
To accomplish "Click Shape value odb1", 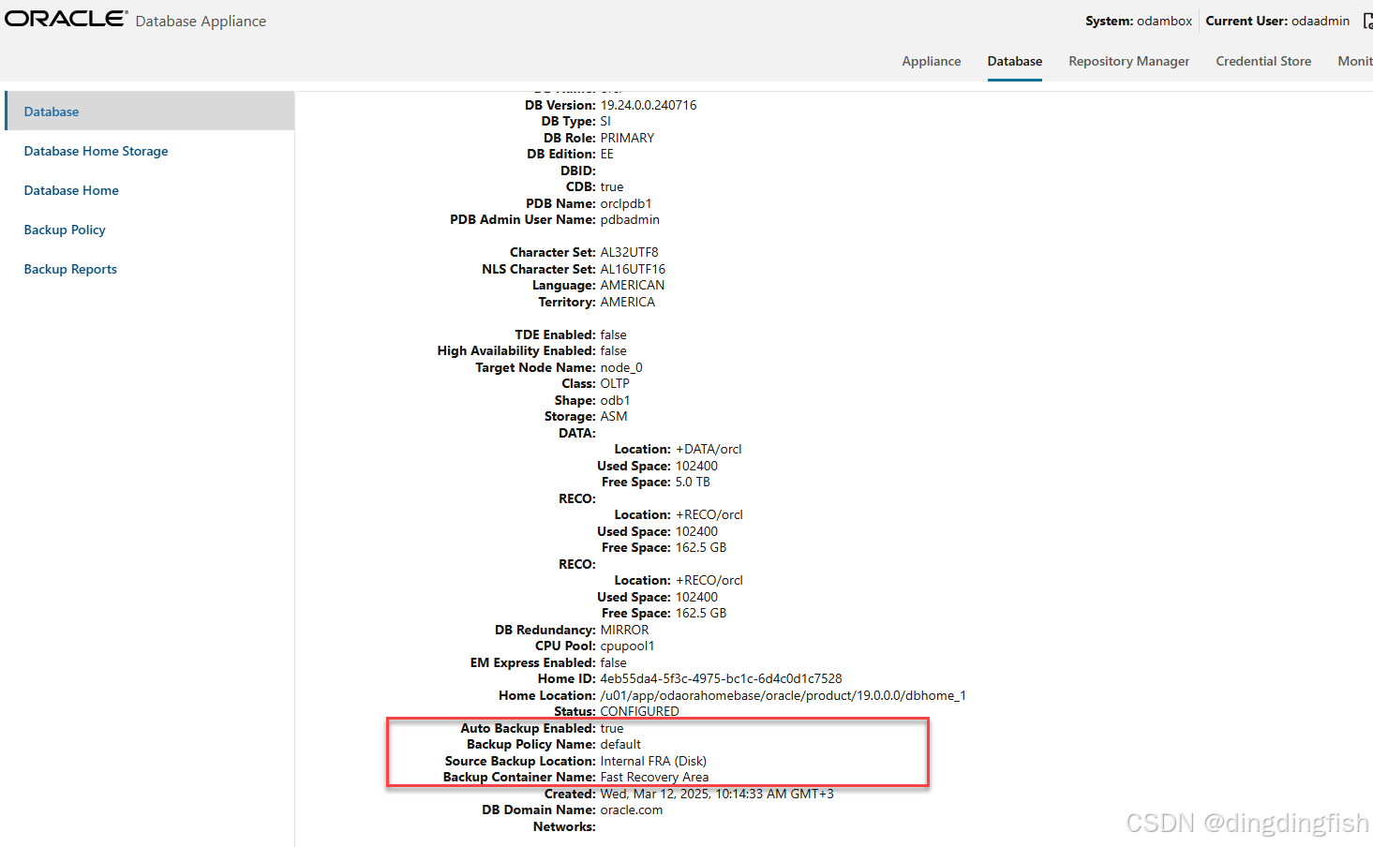I will tap(616, 400).
